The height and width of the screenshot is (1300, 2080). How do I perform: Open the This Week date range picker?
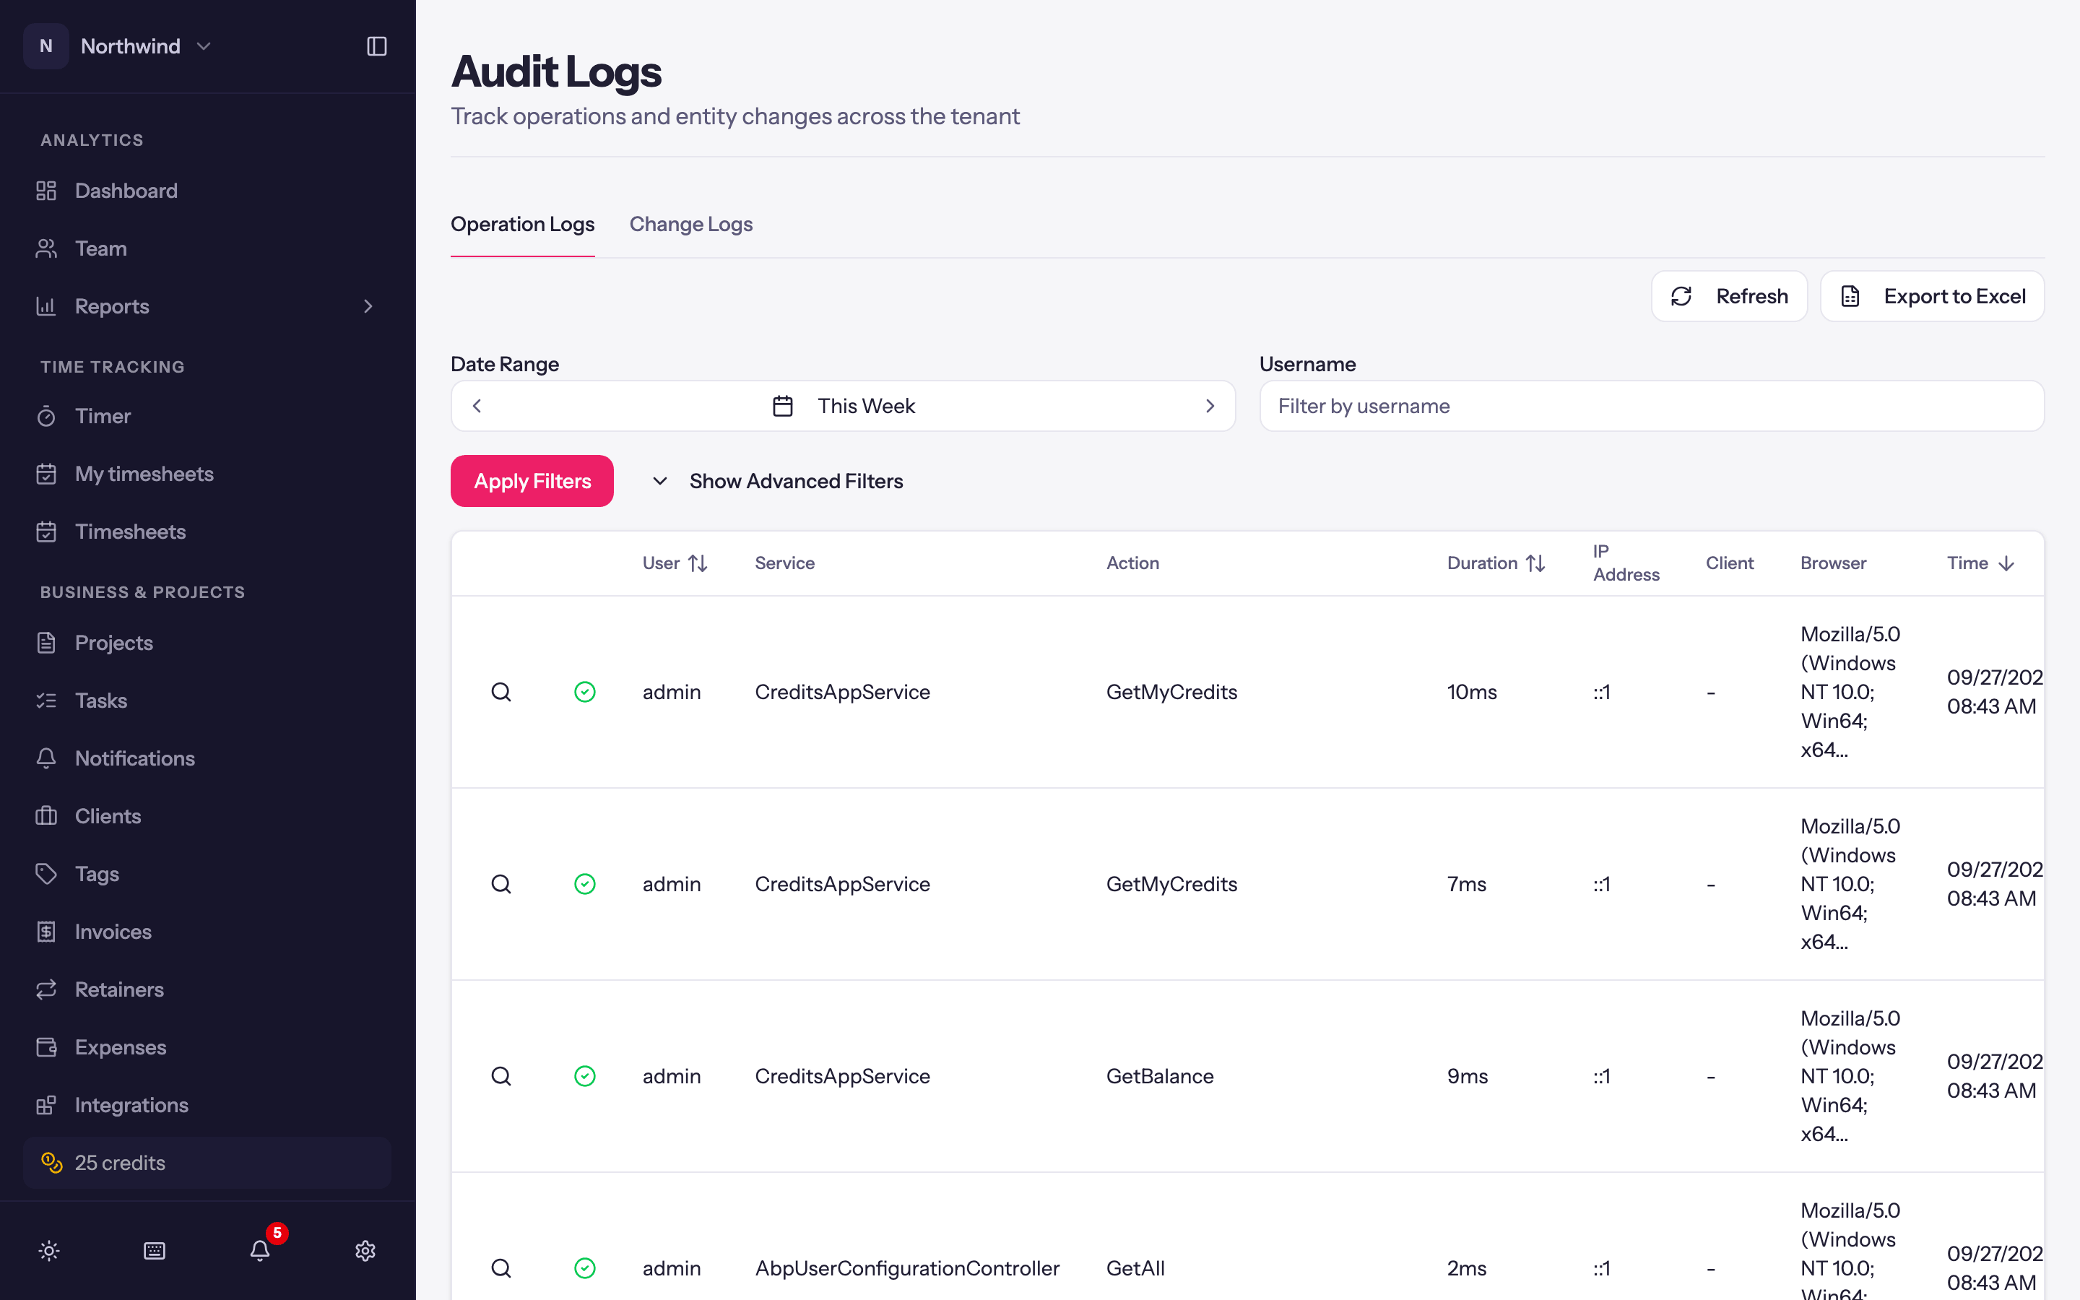[x=843, y=406]
